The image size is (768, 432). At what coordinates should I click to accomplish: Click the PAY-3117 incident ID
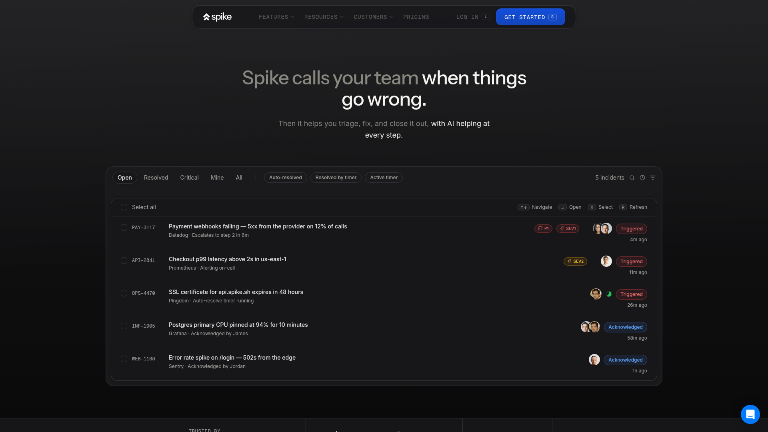[144, 228]
